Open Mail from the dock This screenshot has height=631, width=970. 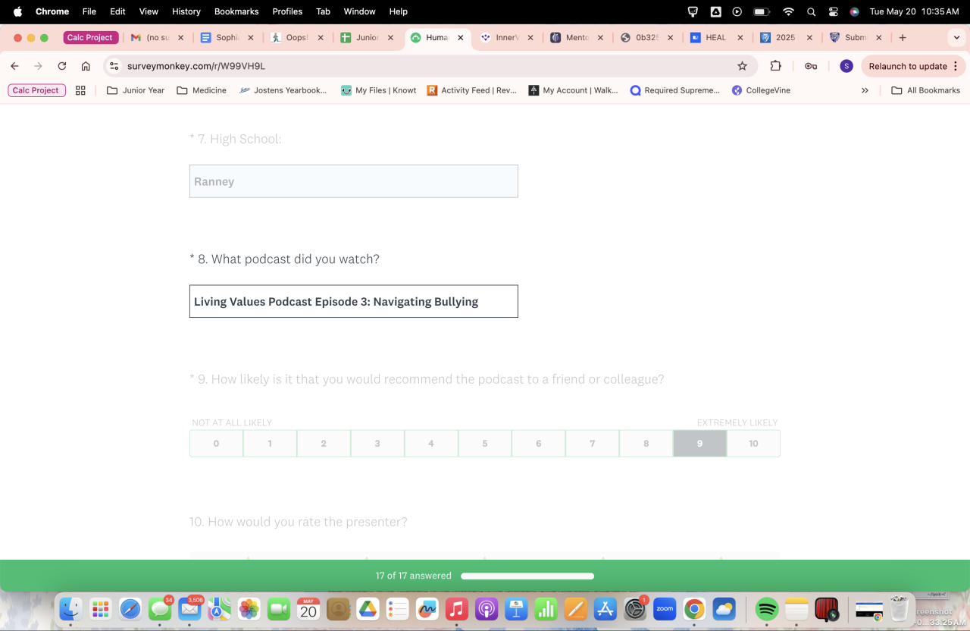189,608
